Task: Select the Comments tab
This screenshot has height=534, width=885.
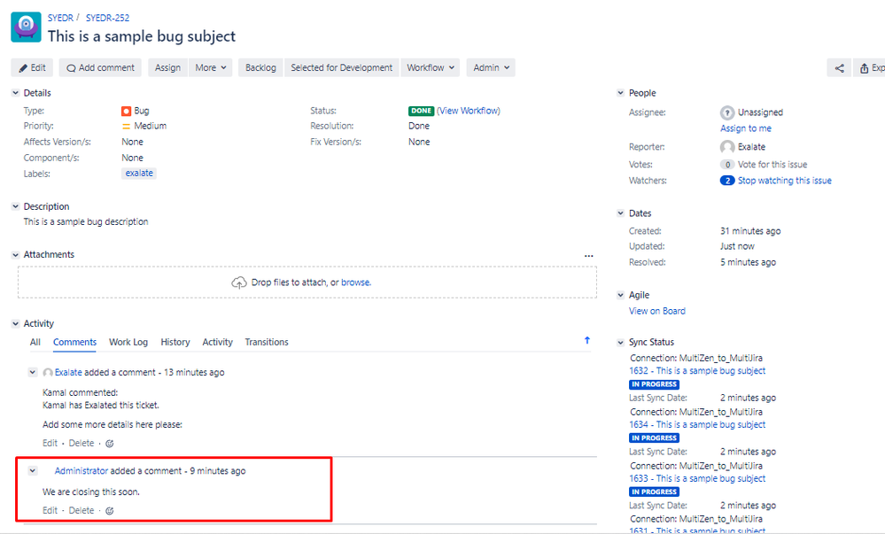Action: 74,342
